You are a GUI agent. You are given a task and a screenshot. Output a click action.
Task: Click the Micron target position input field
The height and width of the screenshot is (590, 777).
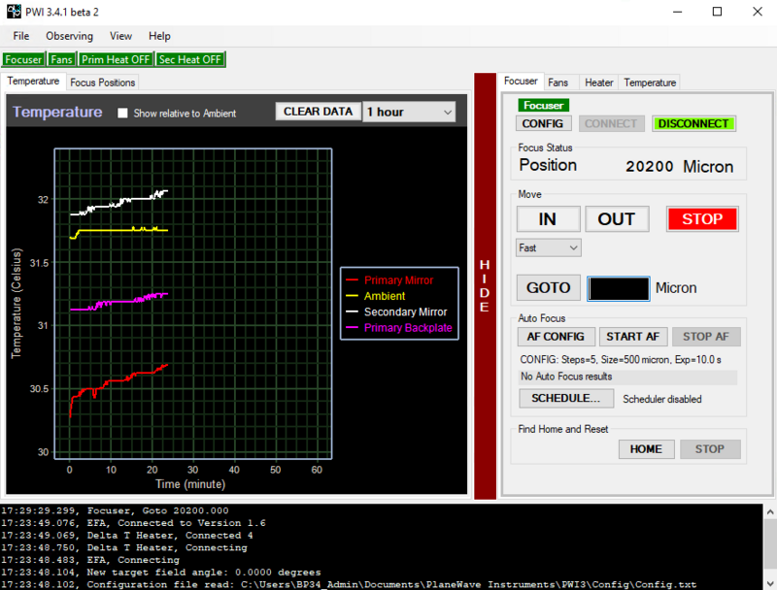point(619,288)
